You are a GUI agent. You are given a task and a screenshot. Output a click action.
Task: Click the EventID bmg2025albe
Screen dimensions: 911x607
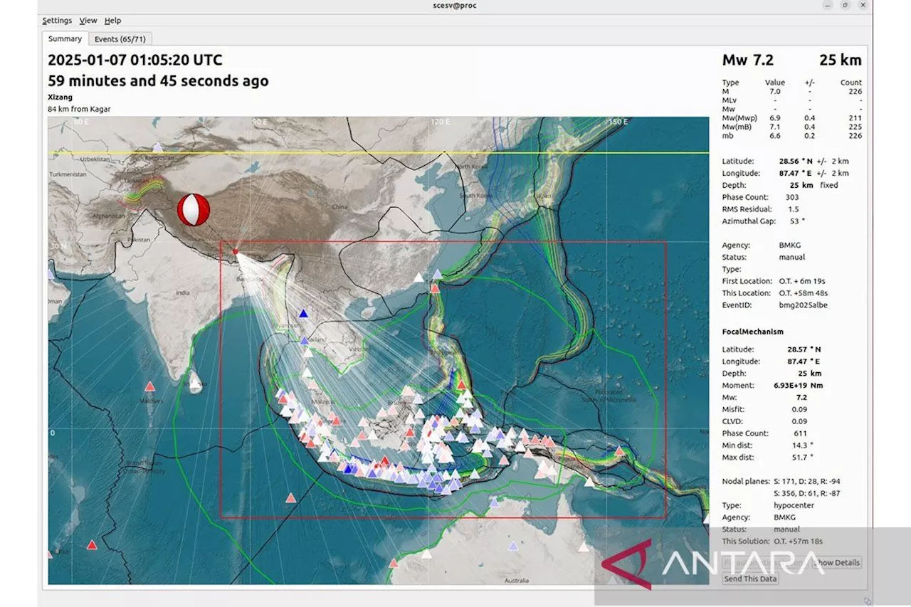[803, 305]
